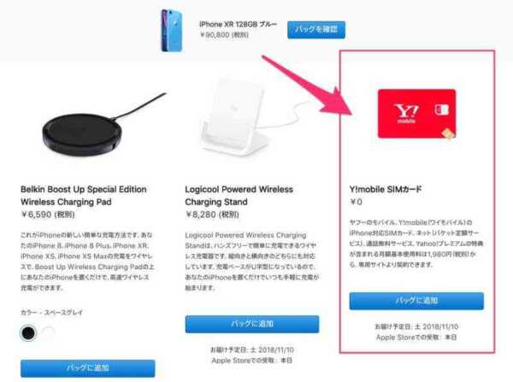513x382 pixels.
Task: Select the Space Gray color swatch
Action: pos(28,333)
